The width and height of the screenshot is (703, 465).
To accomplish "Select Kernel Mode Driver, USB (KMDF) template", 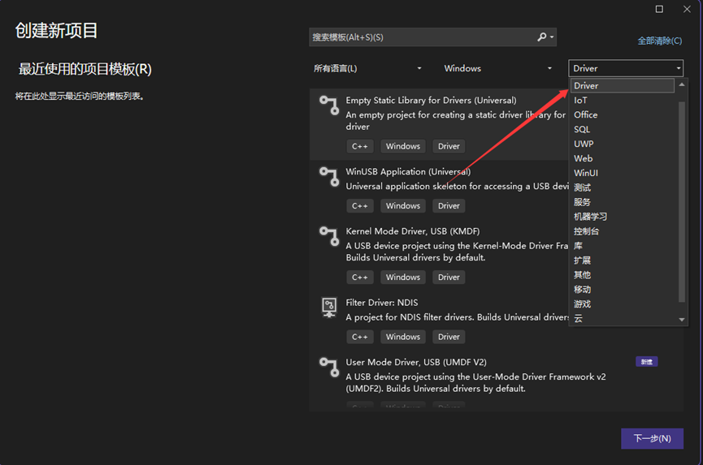I will point(439,254).
